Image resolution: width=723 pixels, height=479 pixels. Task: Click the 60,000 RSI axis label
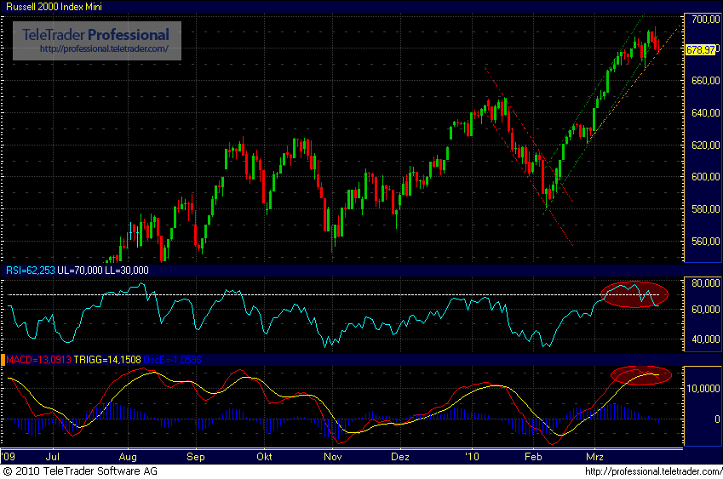[705, 310]
